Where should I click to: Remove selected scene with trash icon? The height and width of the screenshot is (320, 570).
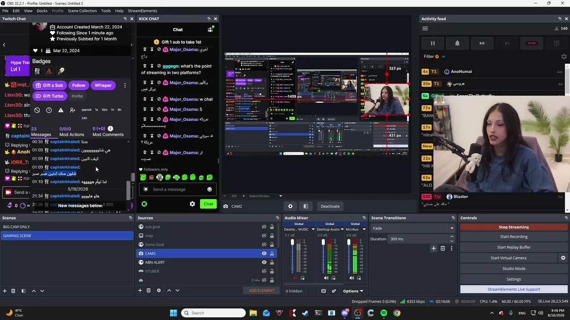click(13, 291)
